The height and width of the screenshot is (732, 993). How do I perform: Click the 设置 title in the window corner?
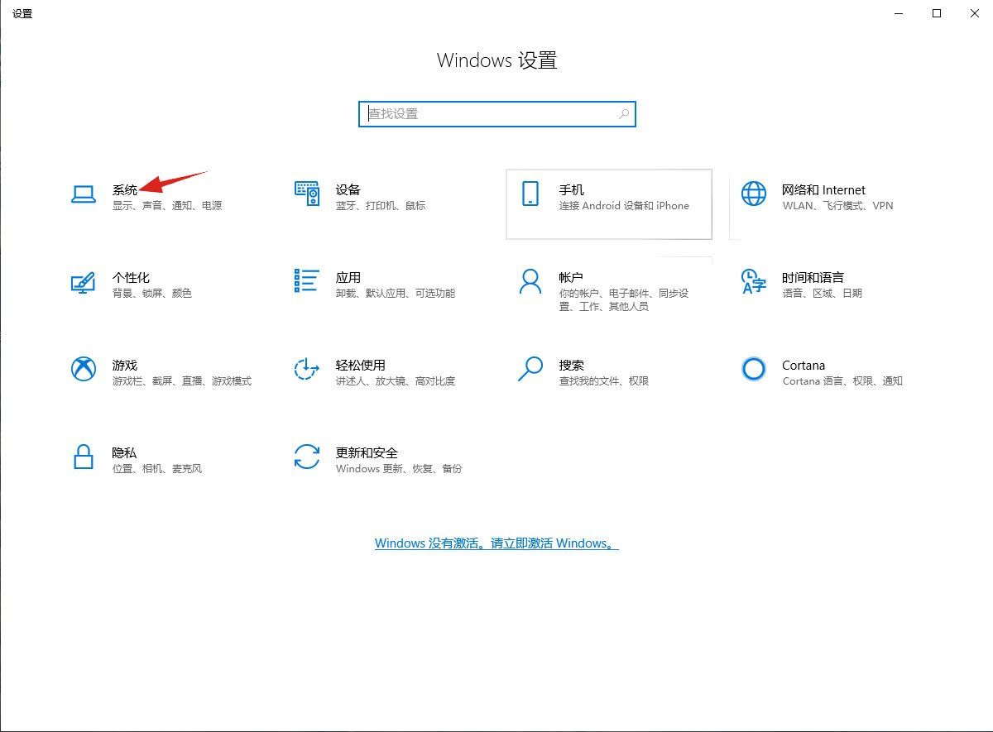tap(22, 13)
